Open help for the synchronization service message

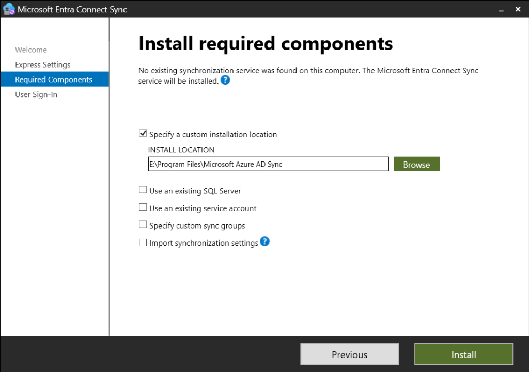coord(225,80)
